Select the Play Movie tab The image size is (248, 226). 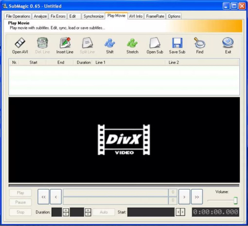click(x=116, y=16)
